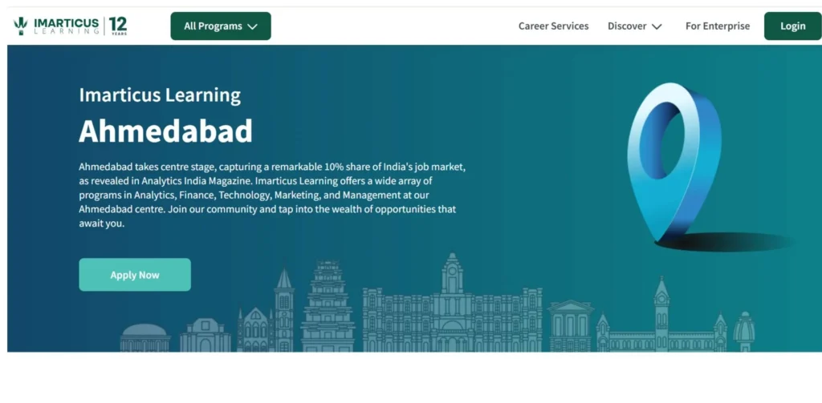The image size is (822, 403).
Task: Click the down arrow beside Discover
Action: pos(657,26)
